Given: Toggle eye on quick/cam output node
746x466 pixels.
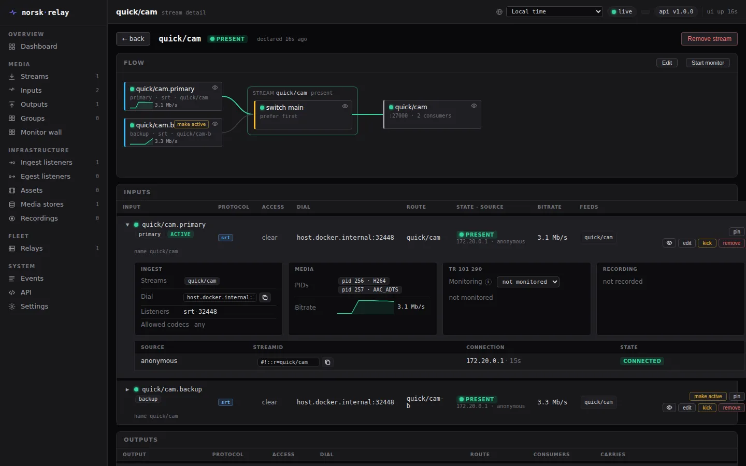Looking at the screenshot, I should click(474, 106).
